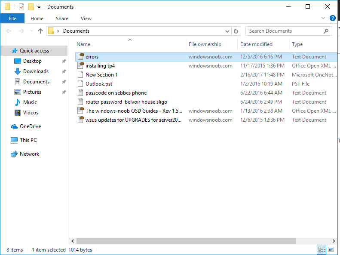
Task: Switch to the Home ribbon tab
Action: pyautogui.click(x=37, y=18)
